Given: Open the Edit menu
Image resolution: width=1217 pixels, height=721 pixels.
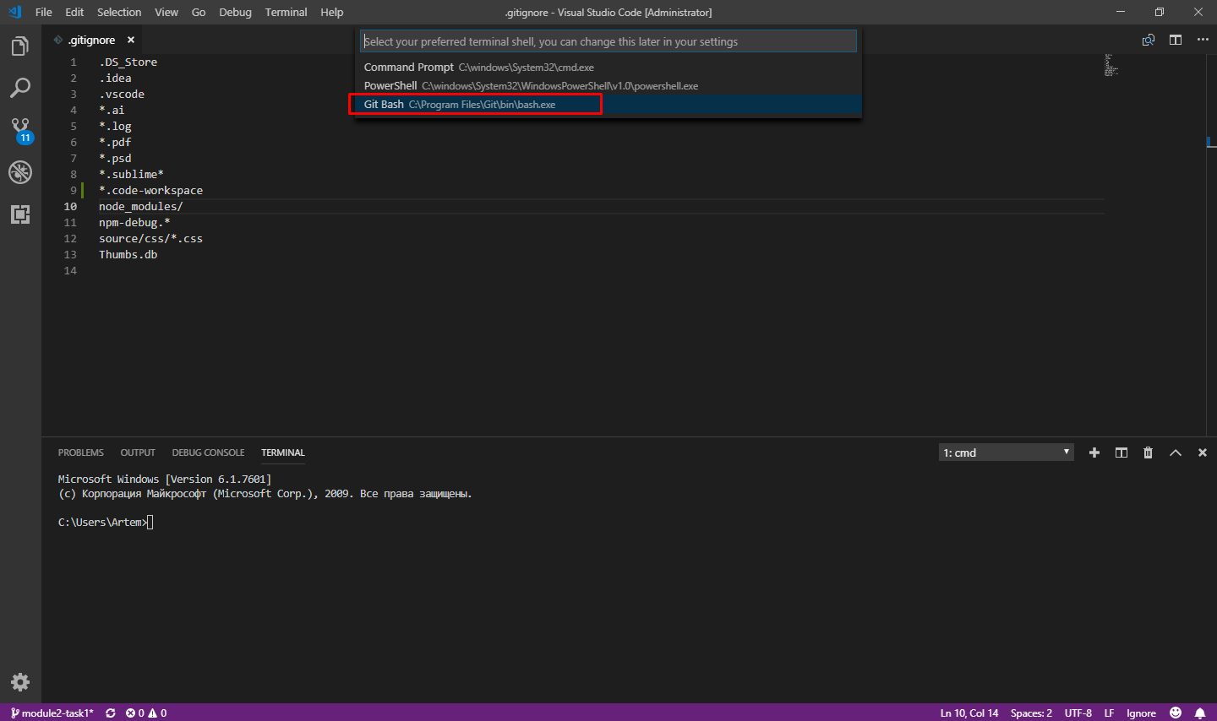Looking at the screenshot, I should click(x=74, y=12).
